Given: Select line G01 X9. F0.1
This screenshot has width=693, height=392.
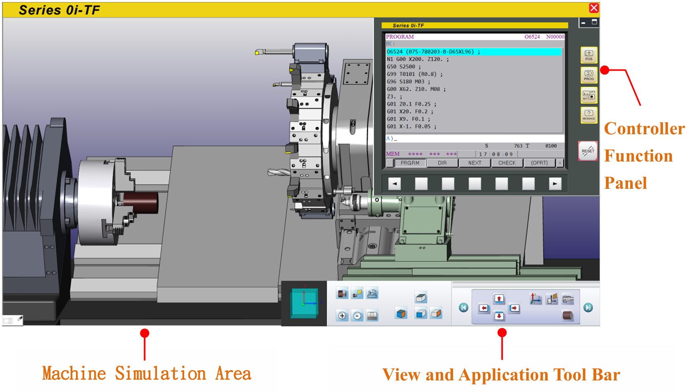Looking at the screenshot, I should click(408, 119).
